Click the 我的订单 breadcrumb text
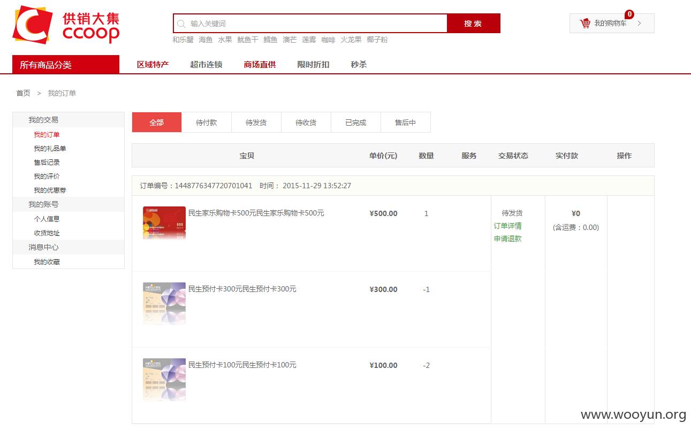 pos(62,93)
